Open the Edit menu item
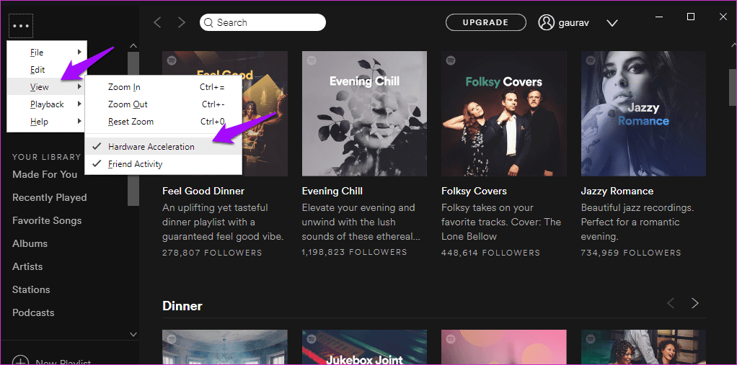This screenshot has height=365, width=737. click(47, 69)
